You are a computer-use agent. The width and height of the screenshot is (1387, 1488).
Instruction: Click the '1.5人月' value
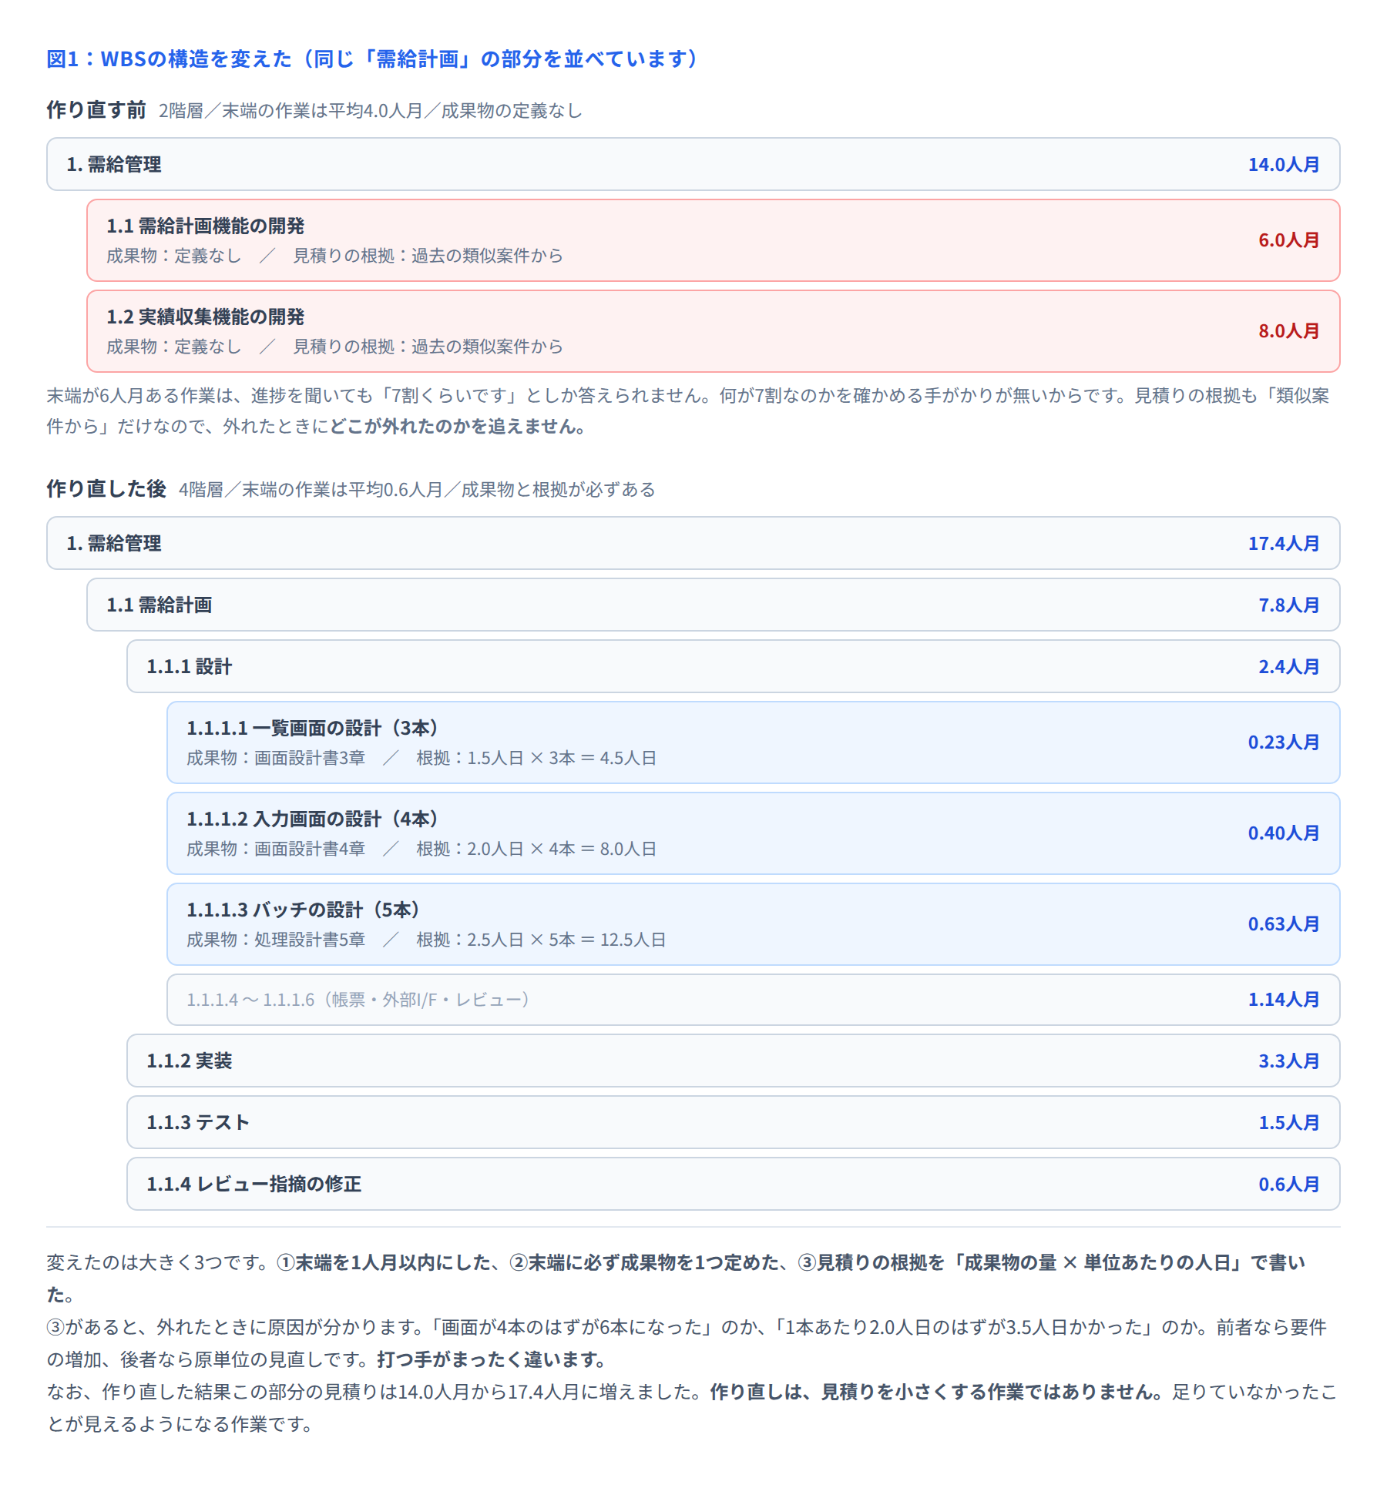1289,1122
